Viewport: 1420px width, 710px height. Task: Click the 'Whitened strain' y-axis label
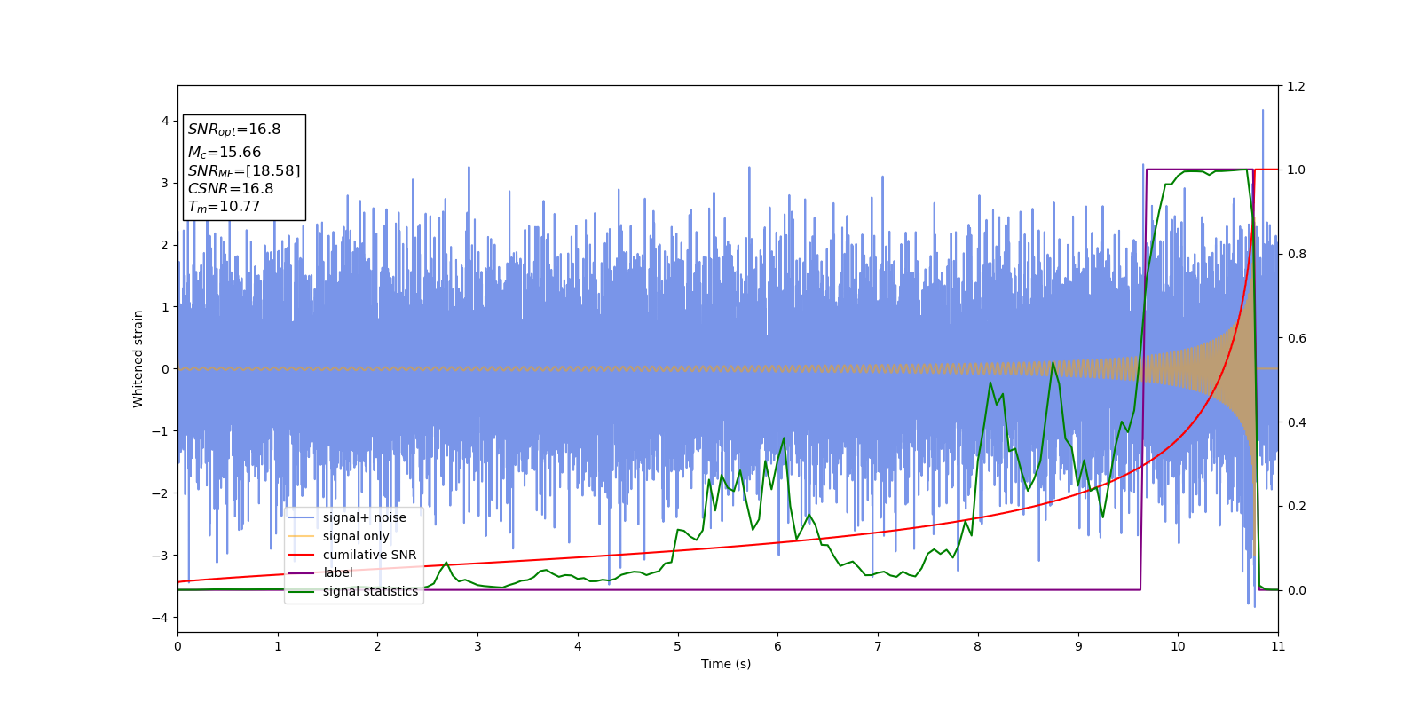pos(138,359)
